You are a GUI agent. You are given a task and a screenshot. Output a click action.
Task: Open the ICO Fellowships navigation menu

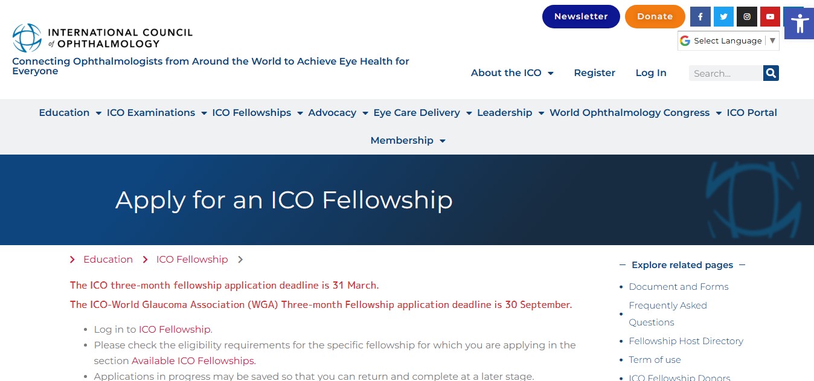coord(257,113)
